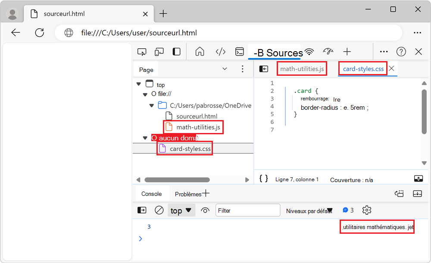Open the DevTools welcome home icon
431x263 pixels.
200,51
